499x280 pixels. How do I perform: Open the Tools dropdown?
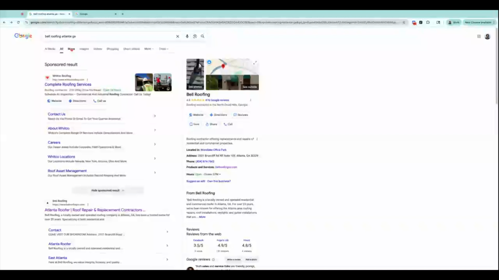click(163, 49)
